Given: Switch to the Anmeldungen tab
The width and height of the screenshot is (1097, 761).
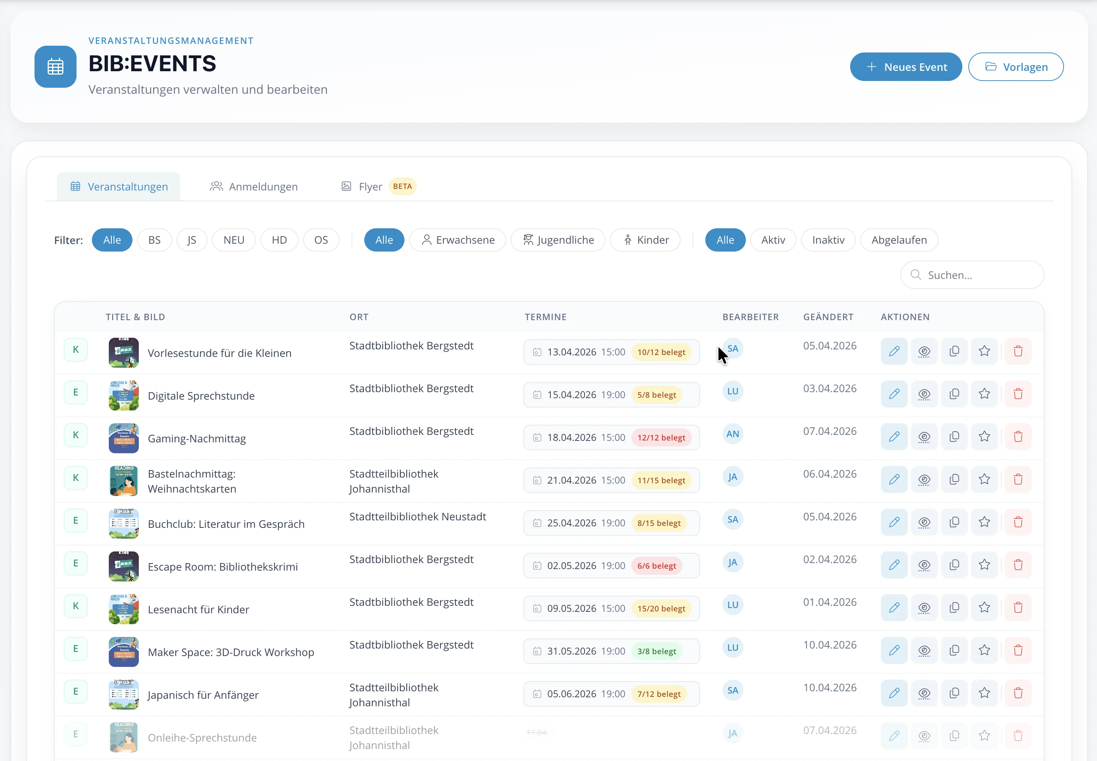Looking at the screenshot, I should coord(254,186).
